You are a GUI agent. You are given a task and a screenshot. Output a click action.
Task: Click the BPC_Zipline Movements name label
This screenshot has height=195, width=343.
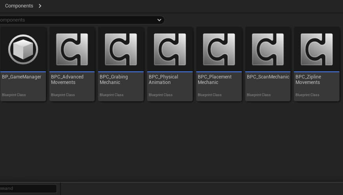click(x=308, y=80)
